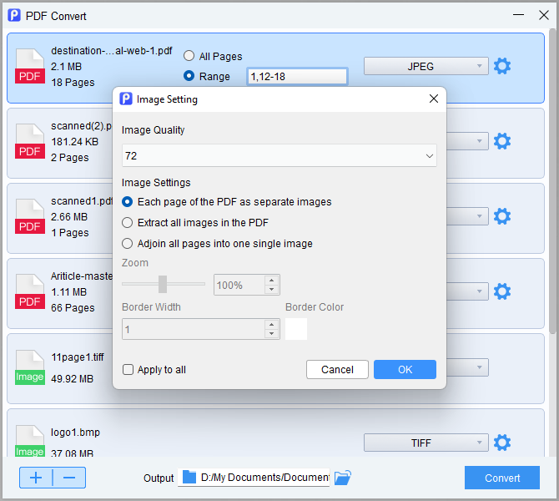Select Adjoin all pages into one image
The height and width of the screenshot is (501, 559).
click(128, 244)
